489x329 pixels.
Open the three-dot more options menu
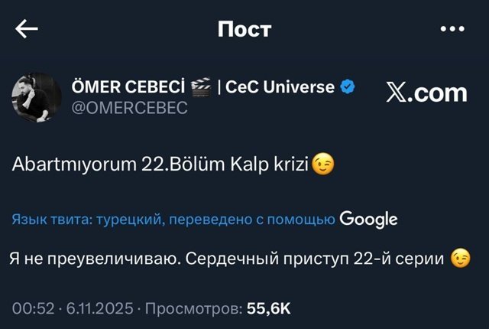click(452, 29)
